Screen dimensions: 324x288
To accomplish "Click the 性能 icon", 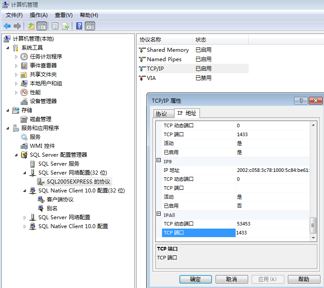I will (x=24, y=92).
